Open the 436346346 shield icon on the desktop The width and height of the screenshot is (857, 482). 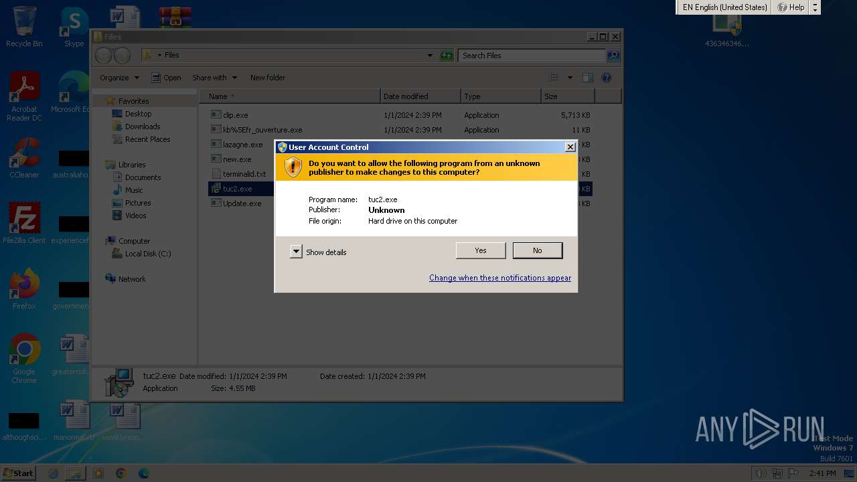click(727, 30)
